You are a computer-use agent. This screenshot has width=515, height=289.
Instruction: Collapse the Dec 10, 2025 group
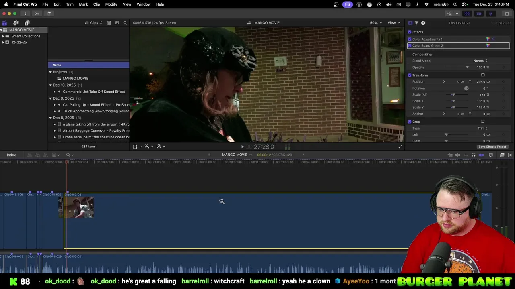pyautogui.click(x=50, y=85)
